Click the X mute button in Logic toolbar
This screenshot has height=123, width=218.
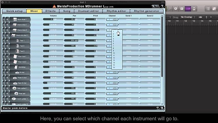pyautogui.click(x=176, y=9)
